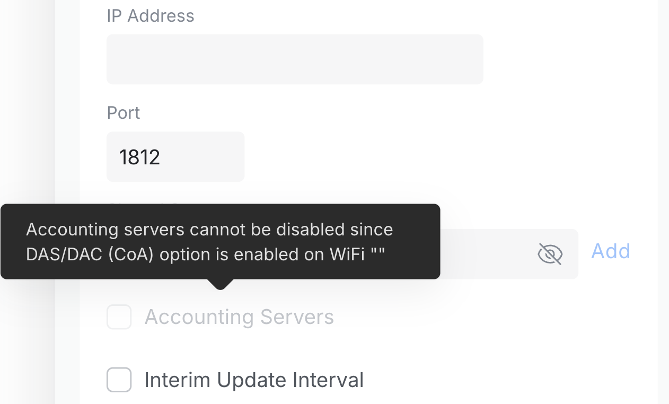669x404 pixels.
Task: Click the Add link
Action: click(x=610, y=251)
